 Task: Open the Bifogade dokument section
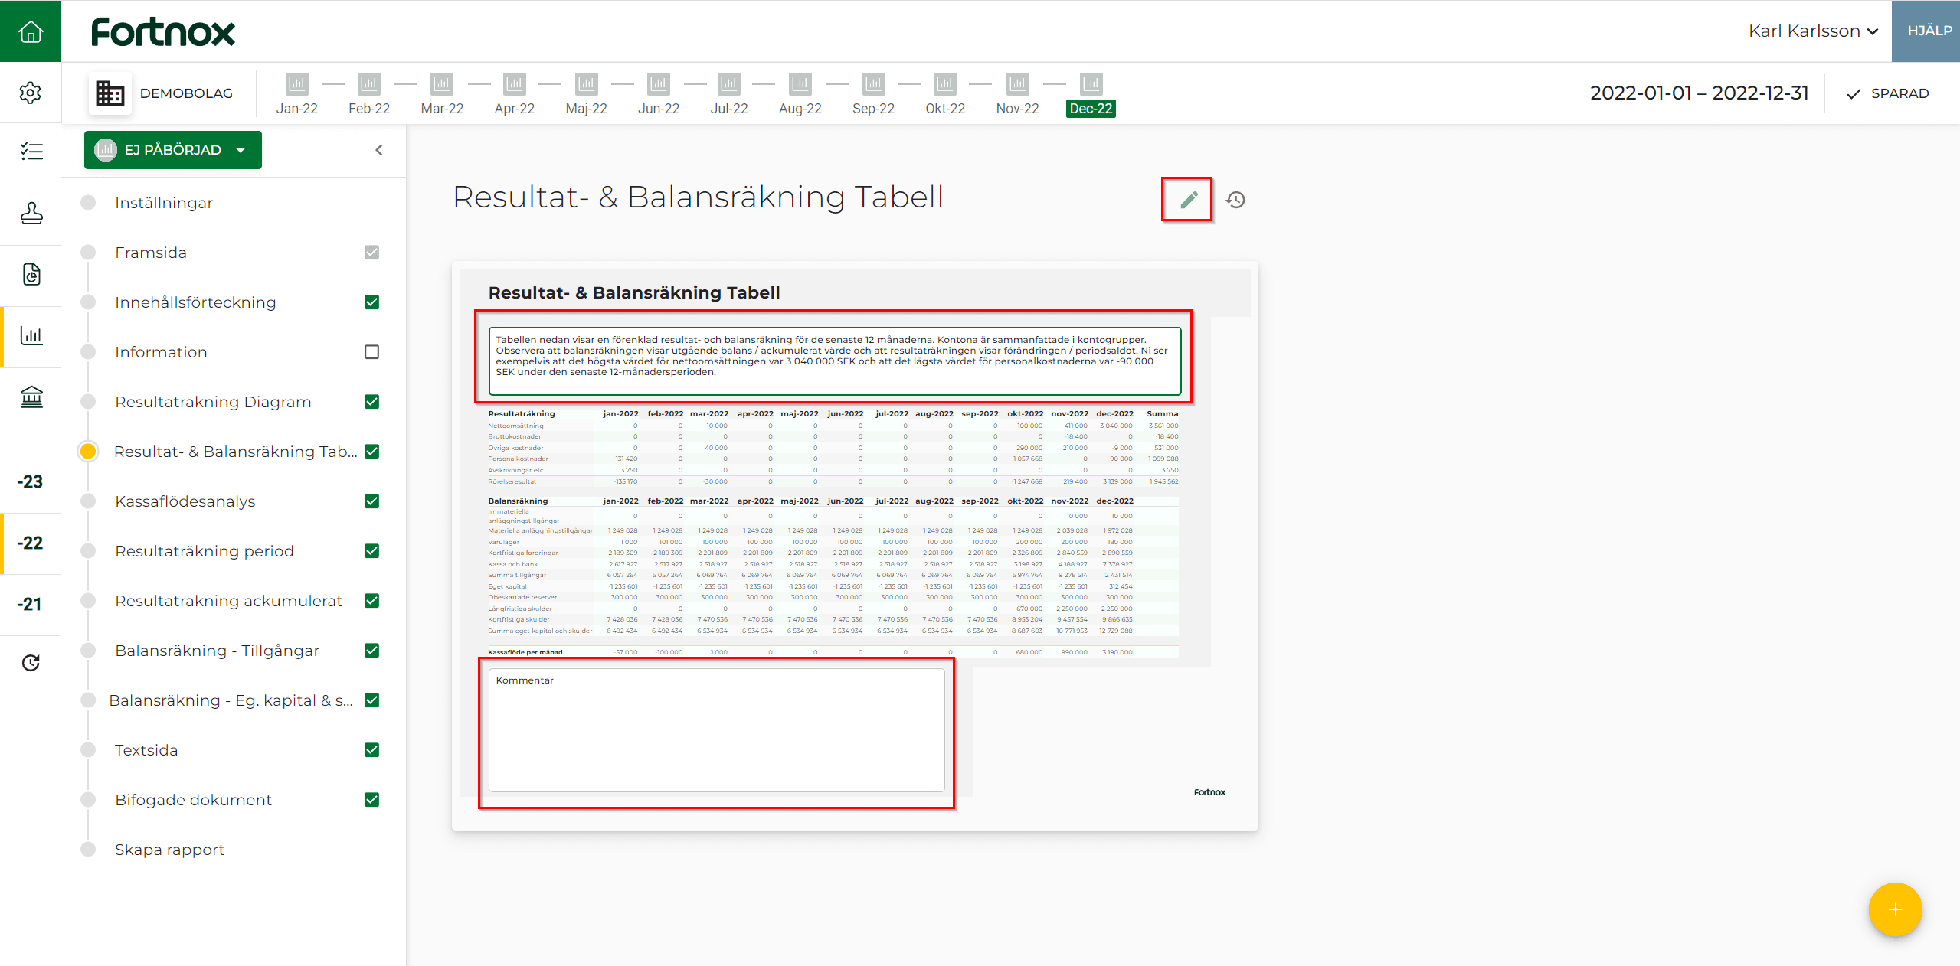click(193, 800)
